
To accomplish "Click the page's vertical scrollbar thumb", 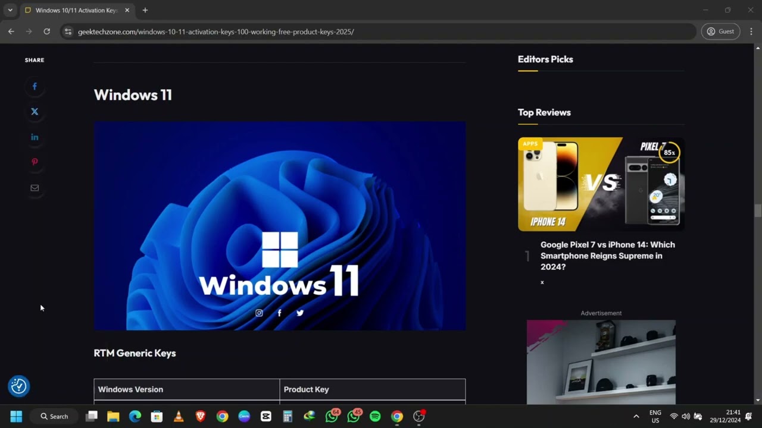I will tap(757, 211).
